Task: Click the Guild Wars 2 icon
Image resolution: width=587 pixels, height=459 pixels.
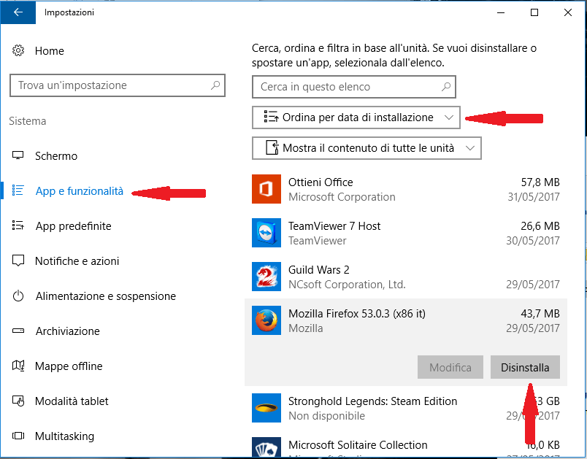Action: pos(266,277)
